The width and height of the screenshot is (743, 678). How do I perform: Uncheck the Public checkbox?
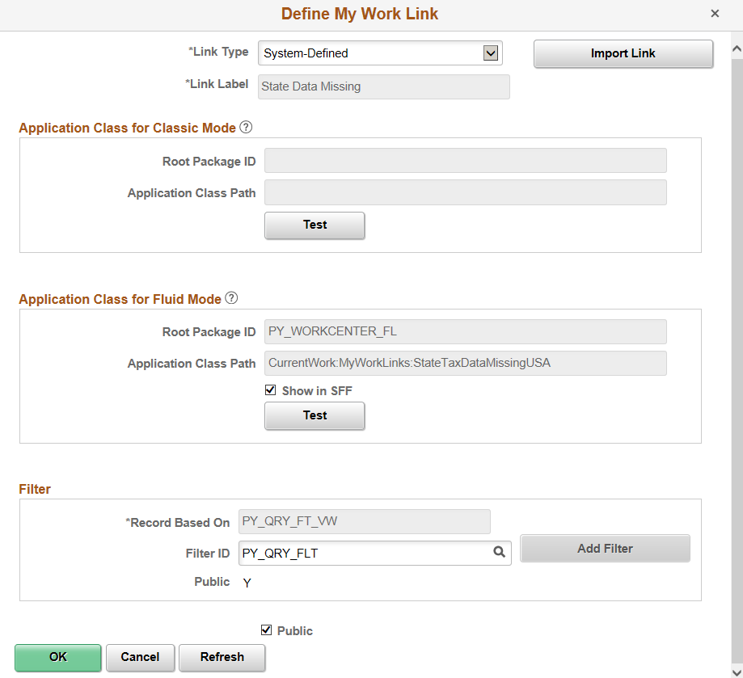266,630
